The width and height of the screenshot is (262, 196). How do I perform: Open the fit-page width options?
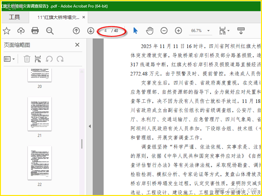point(224,31)
